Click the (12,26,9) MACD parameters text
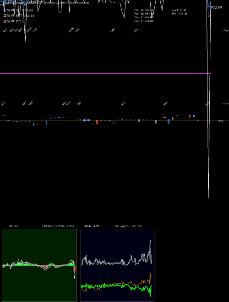The width and height of the screenshot is (229, 302). (58, 226)
